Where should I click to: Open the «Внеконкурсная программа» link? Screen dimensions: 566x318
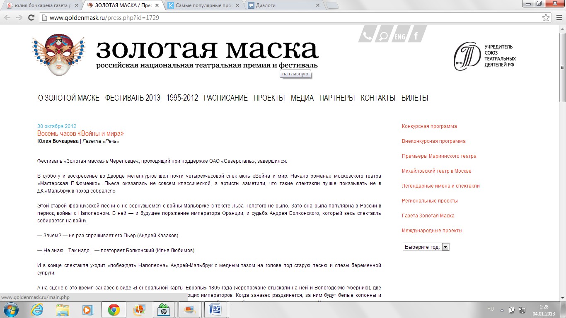click(x=434, y=141)
